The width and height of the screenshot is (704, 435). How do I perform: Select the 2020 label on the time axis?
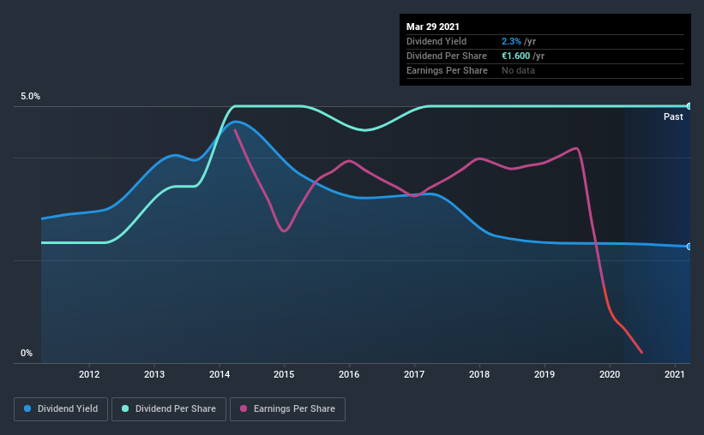tap(610, 374)
